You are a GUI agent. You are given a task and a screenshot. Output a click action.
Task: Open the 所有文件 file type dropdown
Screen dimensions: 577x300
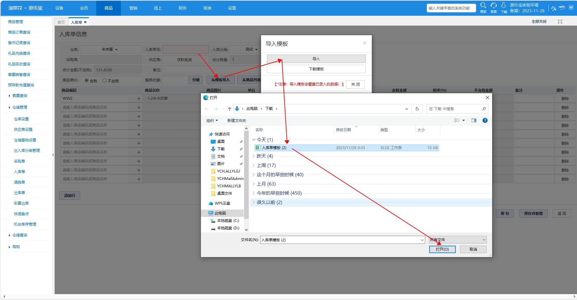pyautogui.click(x=458, y=240)
